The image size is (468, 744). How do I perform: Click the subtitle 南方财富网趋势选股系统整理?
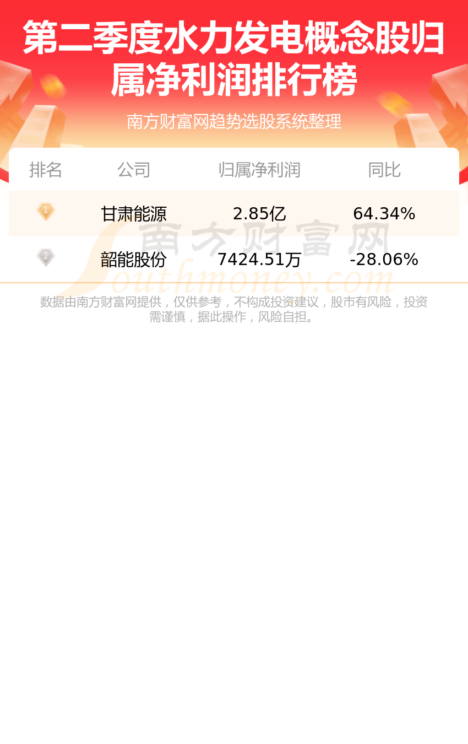[234, 121]
